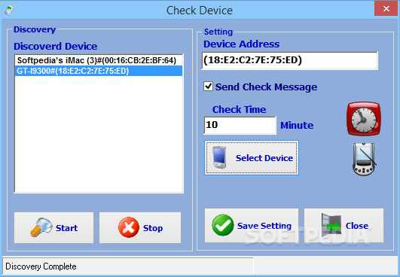
Task: Click the Close button with door icon
Action: 344,226
